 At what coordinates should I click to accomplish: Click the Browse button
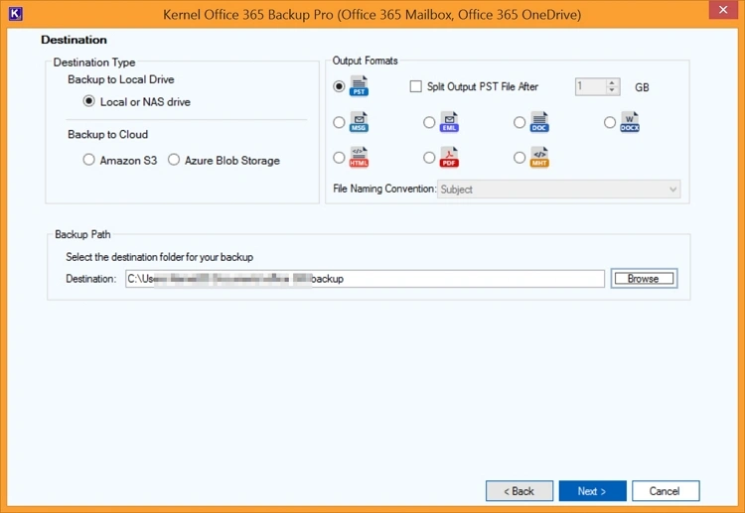(644, 279)
